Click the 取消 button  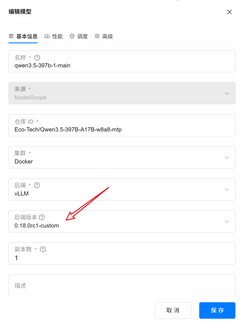(x=173, y=310)
